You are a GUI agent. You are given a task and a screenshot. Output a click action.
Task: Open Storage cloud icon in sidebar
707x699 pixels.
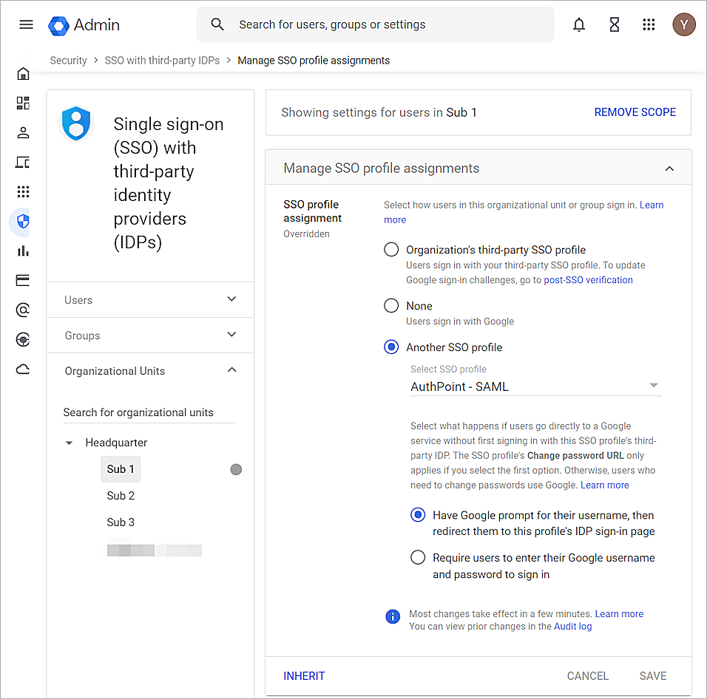tap(23, 369)
